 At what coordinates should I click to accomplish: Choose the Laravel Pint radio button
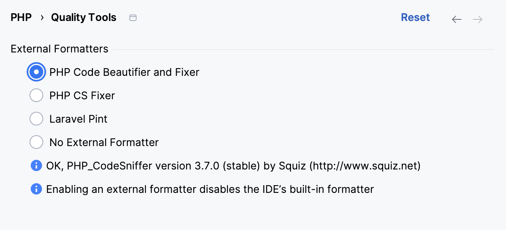pos(36,119)
